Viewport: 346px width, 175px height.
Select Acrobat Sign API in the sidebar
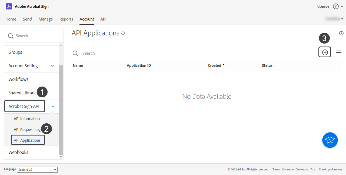click(x=24, y=106)
